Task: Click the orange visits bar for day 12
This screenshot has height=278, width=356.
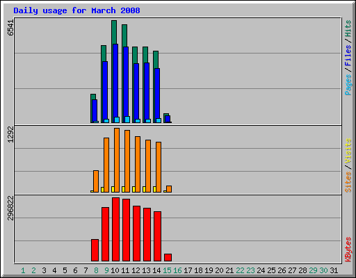Action: (138, 164)
